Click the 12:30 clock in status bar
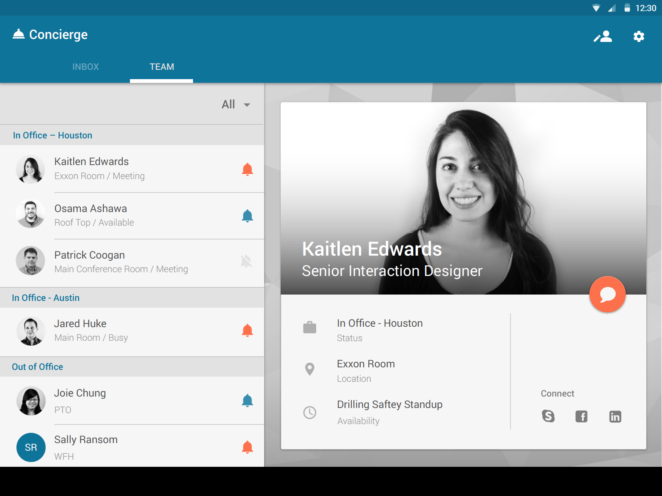 (646, 8)
